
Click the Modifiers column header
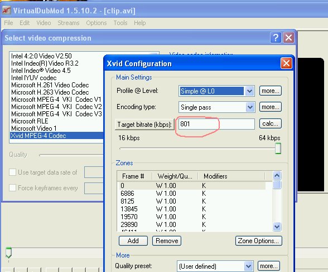231,176
